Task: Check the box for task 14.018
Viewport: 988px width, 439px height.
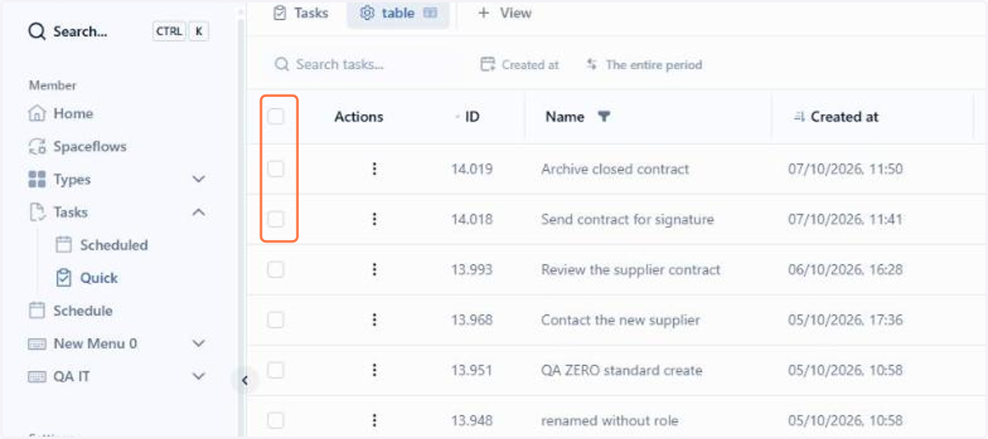Action: coord(276,219)
